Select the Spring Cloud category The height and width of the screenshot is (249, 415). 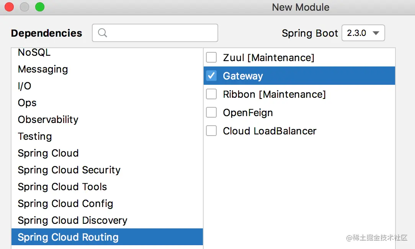point(48,153)
